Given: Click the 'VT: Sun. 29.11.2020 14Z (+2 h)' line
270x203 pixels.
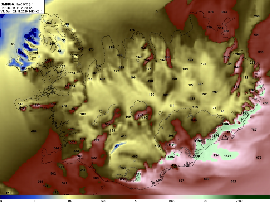Looking at the screenshot, I should click(x=21, y=11).
